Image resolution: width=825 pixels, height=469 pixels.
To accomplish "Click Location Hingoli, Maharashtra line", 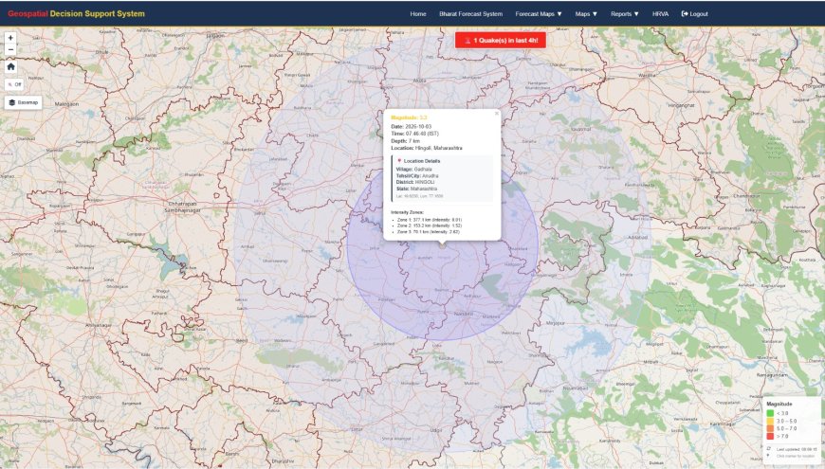I will pos(426,148).
